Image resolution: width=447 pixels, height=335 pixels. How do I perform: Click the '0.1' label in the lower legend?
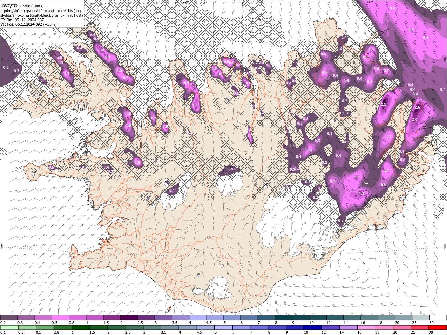coord(3,332)
